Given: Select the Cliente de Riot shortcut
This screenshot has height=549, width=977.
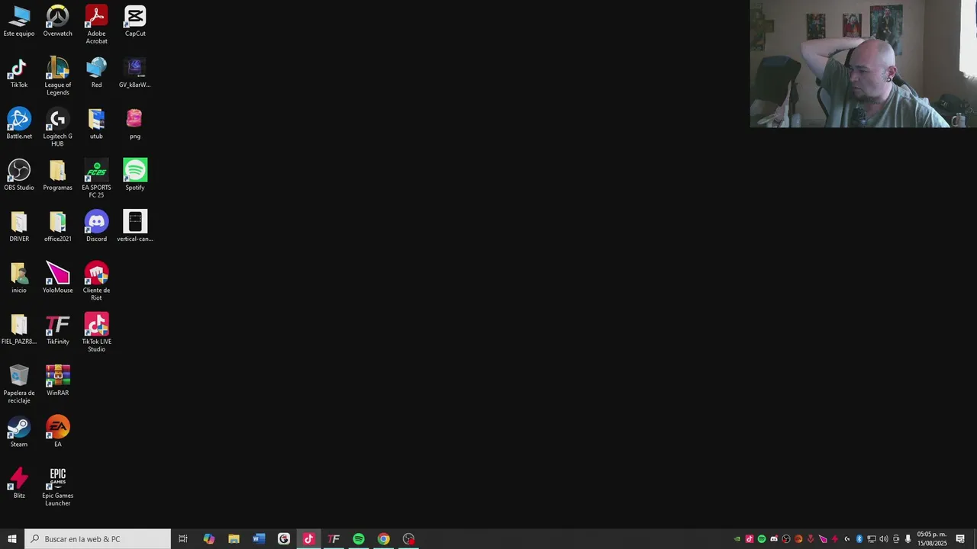Looking at the screenshot, I should 96,281.
